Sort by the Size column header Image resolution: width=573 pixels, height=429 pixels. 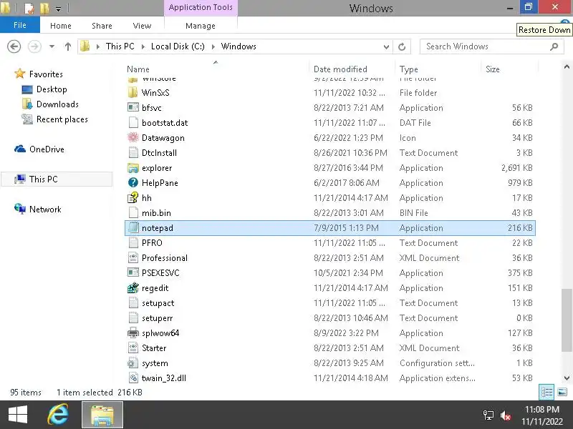493,69
